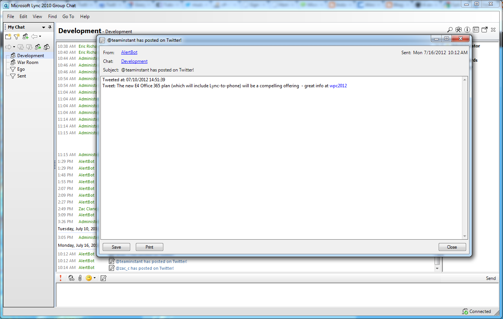503x319 pixels.
Task: Click the 'Tuesday, July 10' date separator
Action: point(77,229)
